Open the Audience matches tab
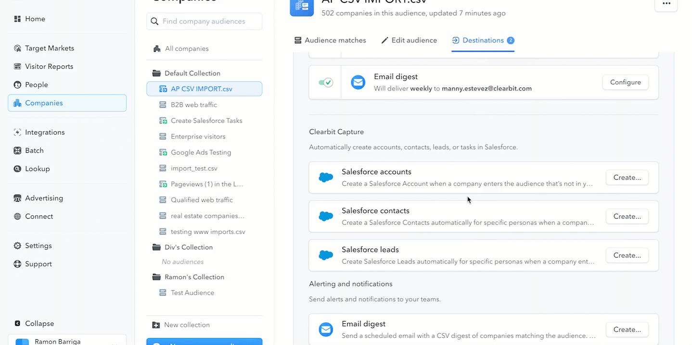 click(x=330, y=40)
